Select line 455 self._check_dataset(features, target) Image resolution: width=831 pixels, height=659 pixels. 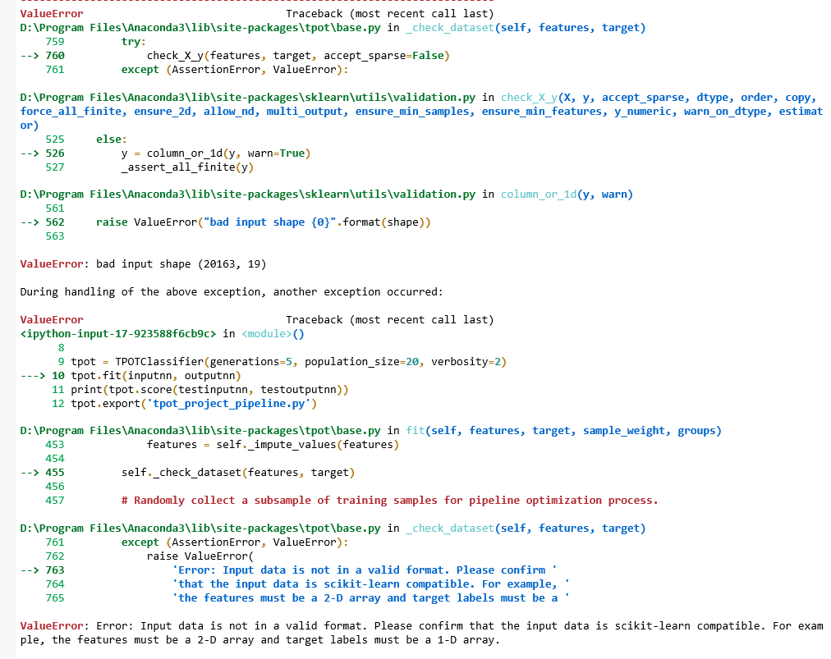[x=238, y=473]
